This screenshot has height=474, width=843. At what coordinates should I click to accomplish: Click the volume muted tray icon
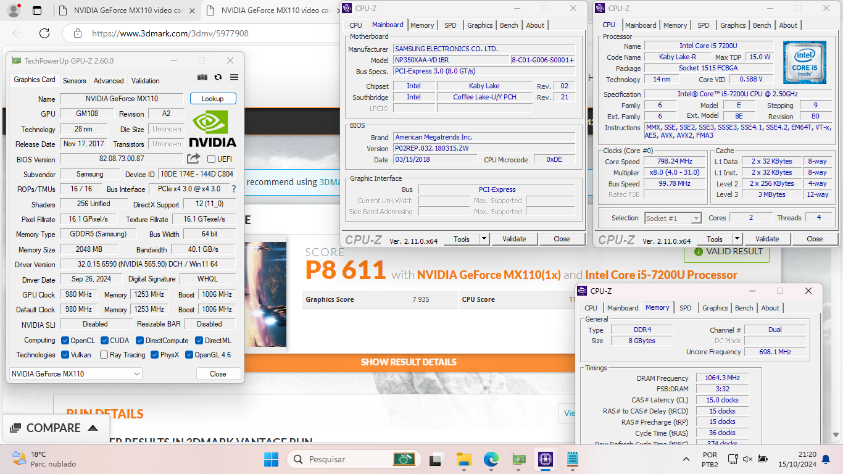pyautogui.click(x=748, y=459)
